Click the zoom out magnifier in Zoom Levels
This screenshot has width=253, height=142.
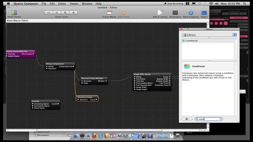point(57,13)
